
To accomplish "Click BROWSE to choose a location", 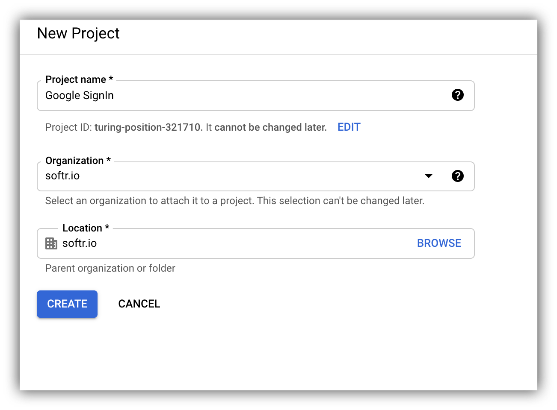I will coord(439,243).
